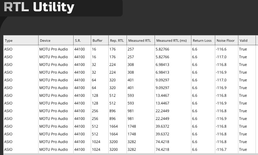Select the -116.7 noise floor cell
Image resolution: width=258 pixels, height=155 pixels.
tap(222, 149)
